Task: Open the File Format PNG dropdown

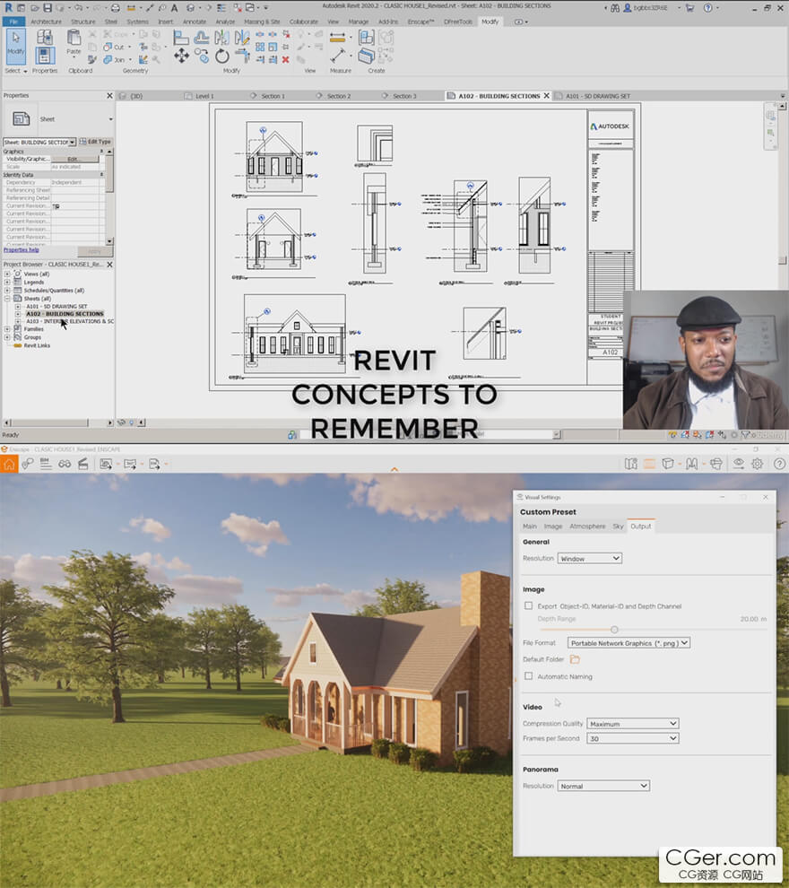Action: coord(629,643)
